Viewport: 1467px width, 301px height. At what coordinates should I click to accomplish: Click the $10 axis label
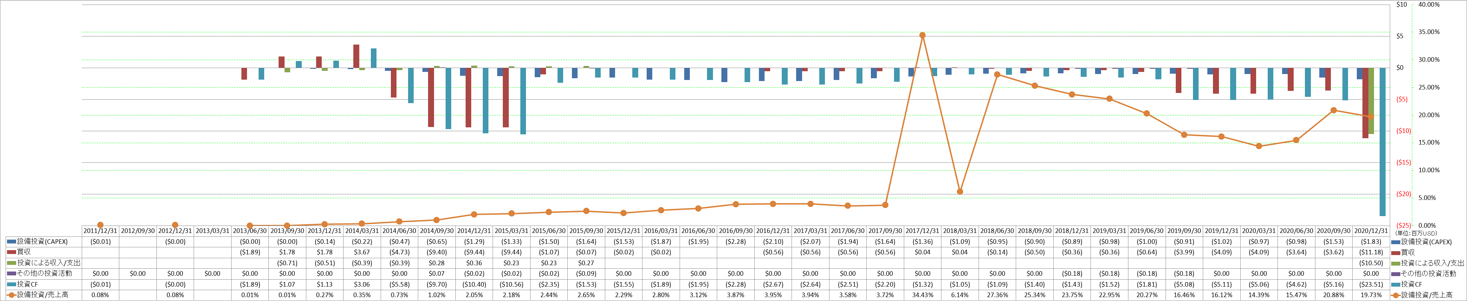(x=1401, y=5)
